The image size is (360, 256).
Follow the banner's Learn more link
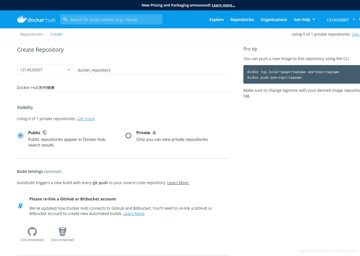point(223,5)
